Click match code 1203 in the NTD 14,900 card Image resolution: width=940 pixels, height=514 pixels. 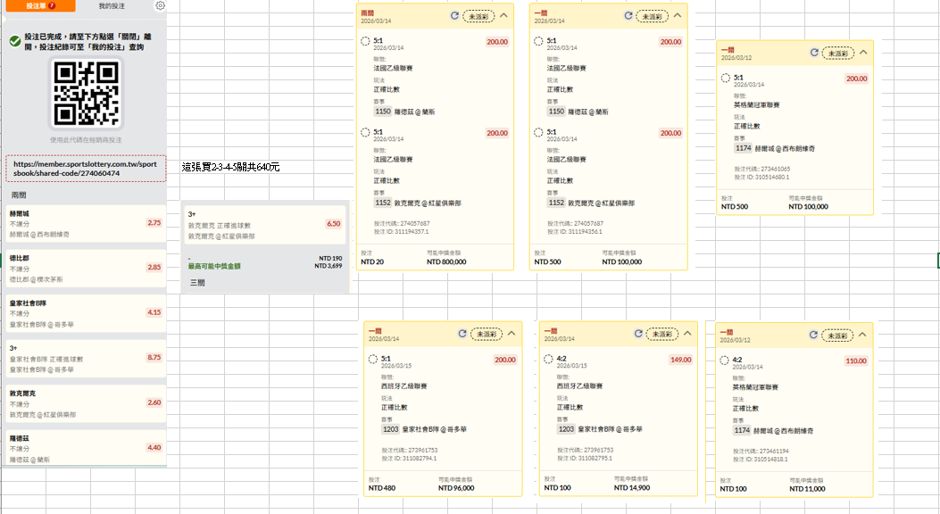tap(566, 429)
